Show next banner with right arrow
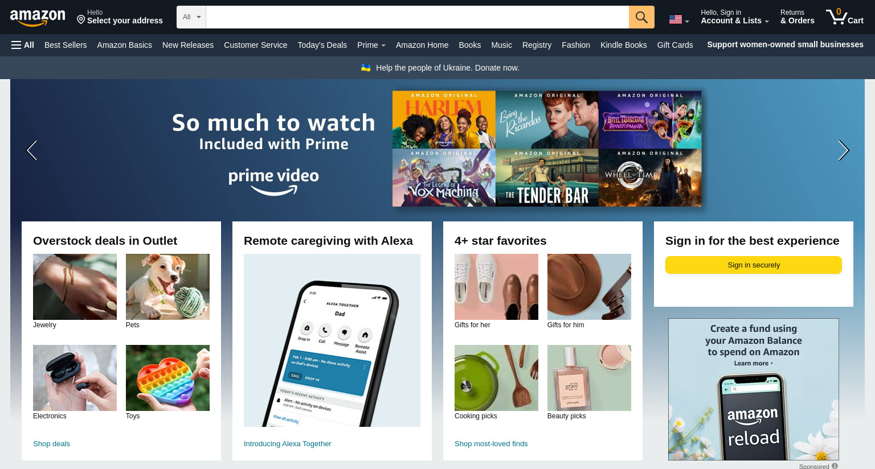The width and height of the screenshot is (875, 469). coord(843,150)
